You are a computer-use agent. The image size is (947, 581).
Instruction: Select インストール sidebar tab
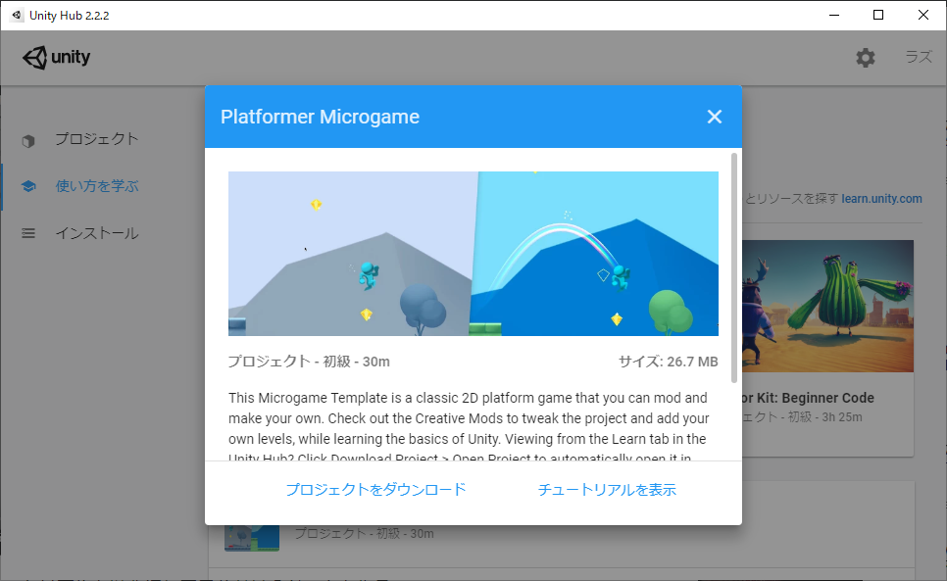(x=97, y=233)
